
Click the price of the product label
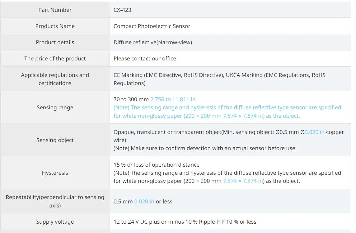[55, 59]
